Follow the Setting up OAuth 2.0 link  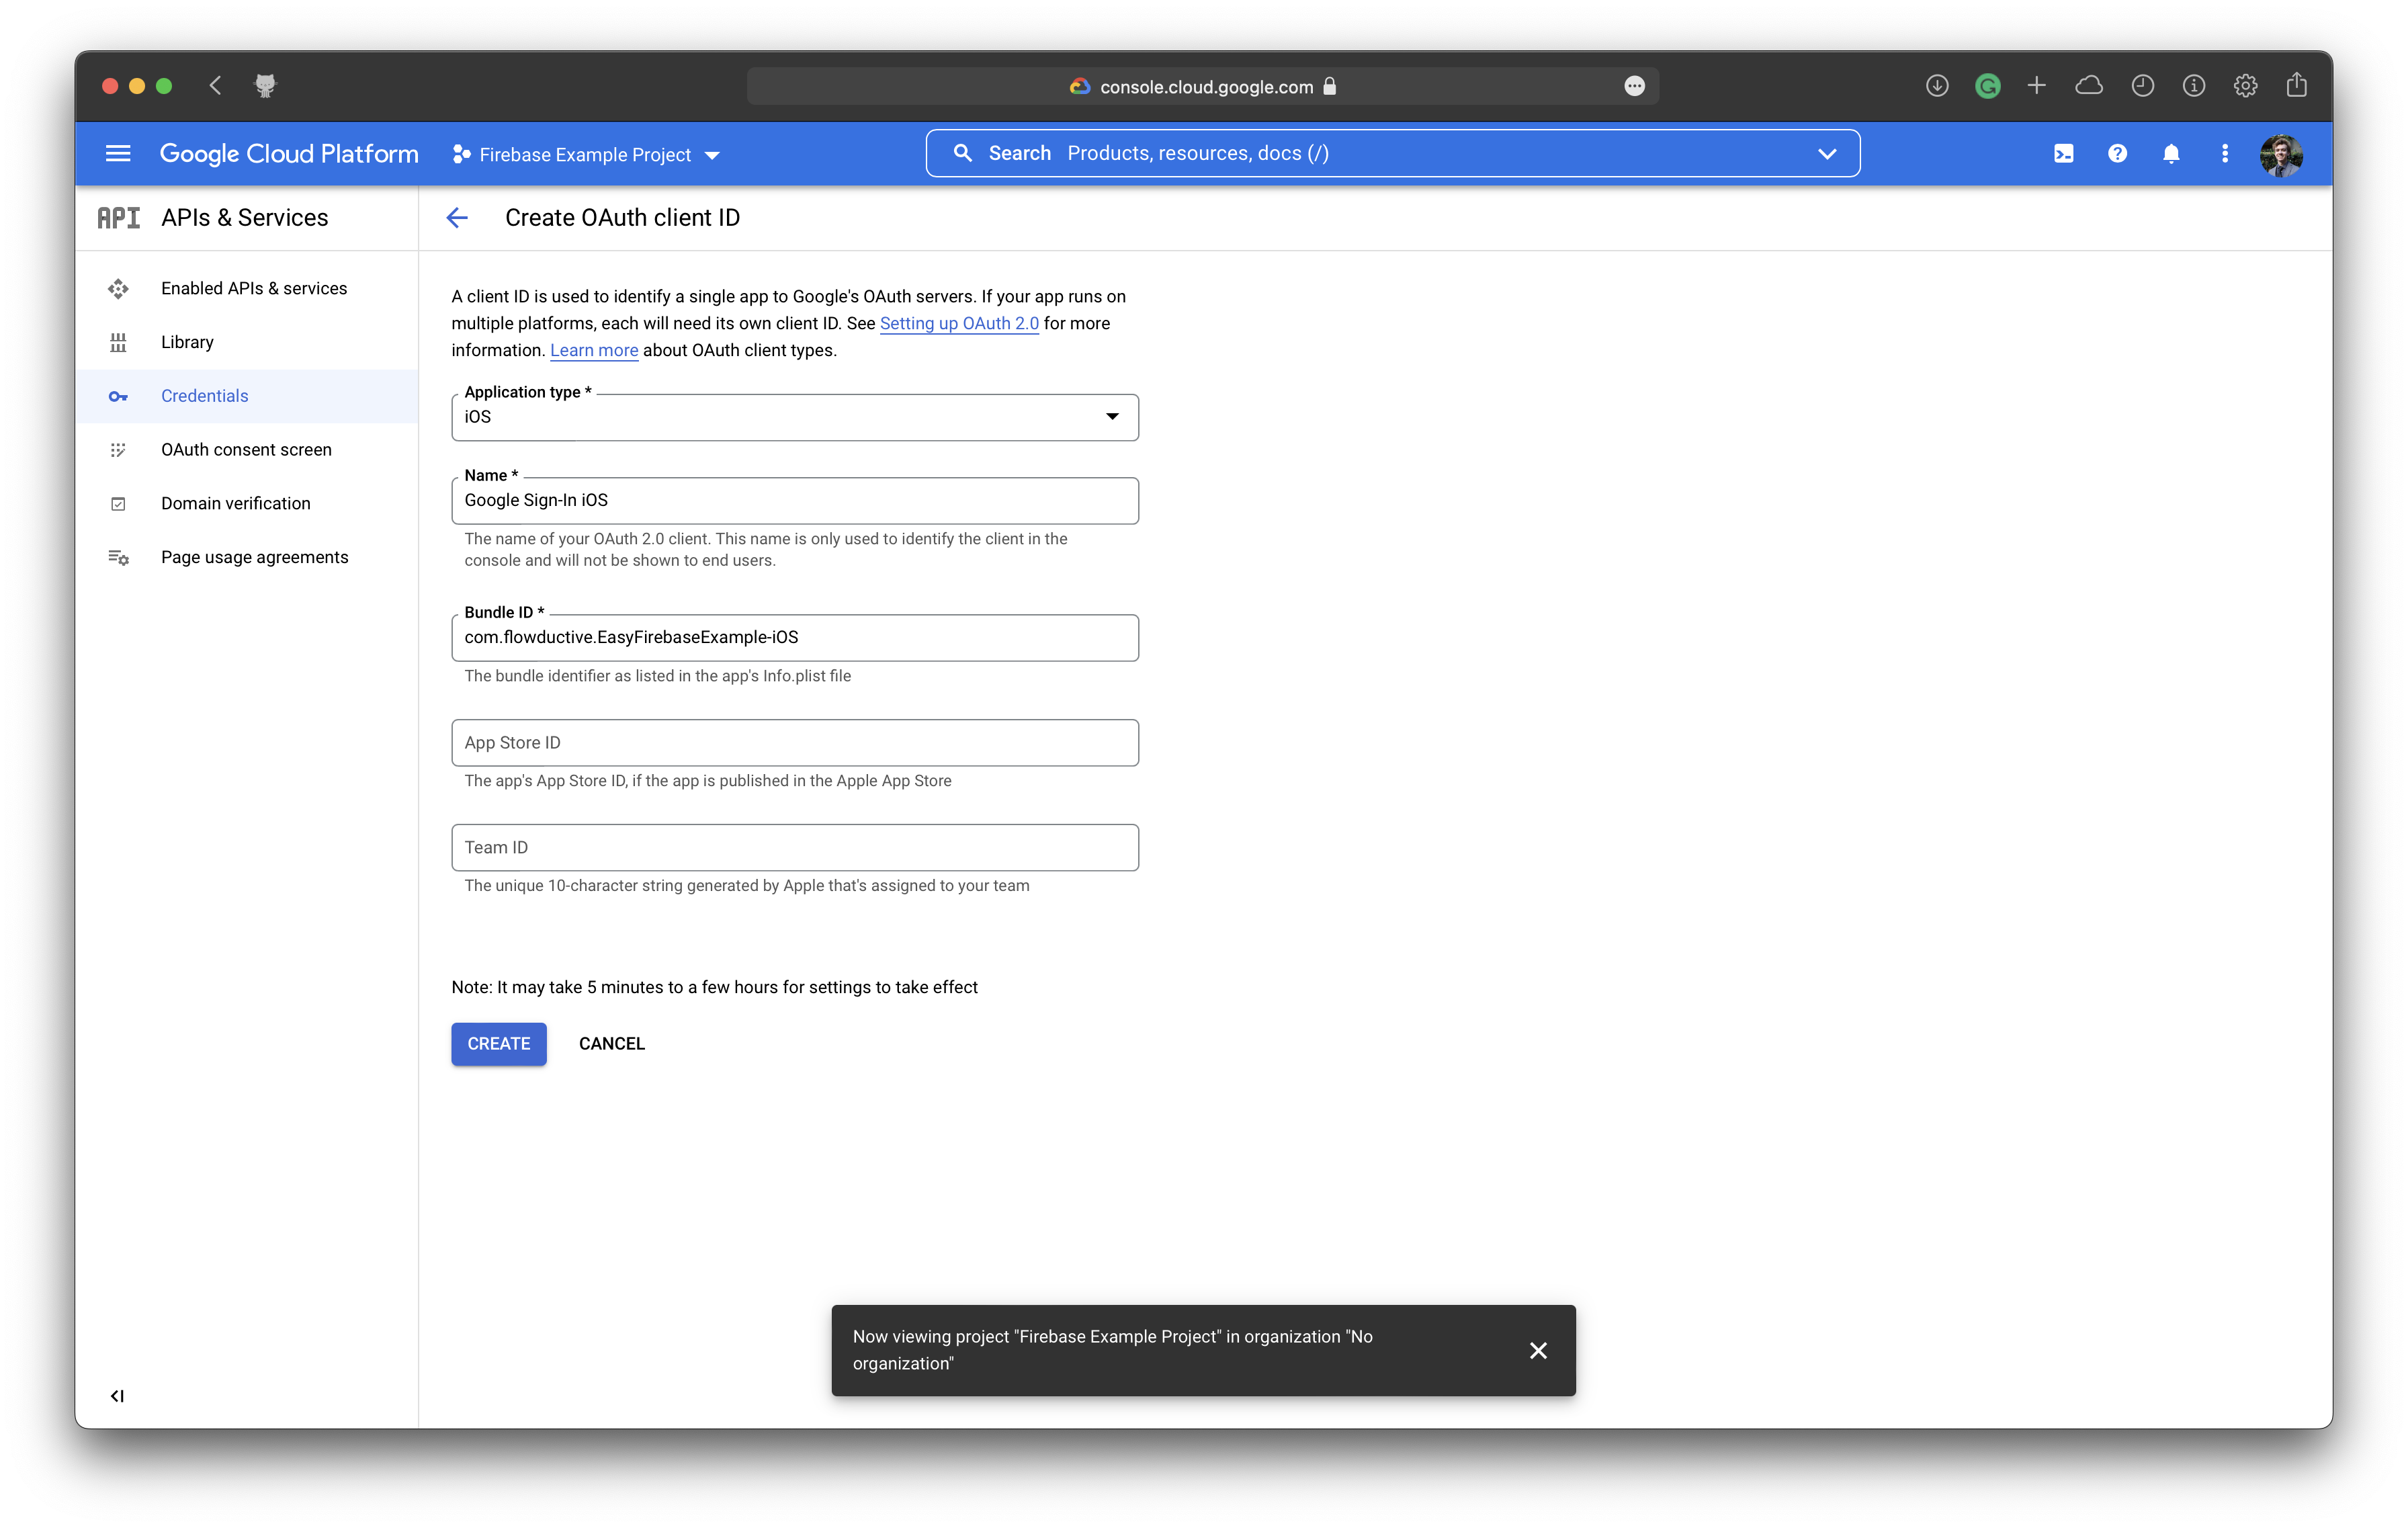click(958, 324)
